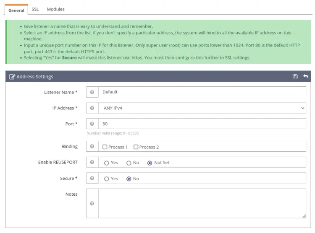
Task: Select Yes for Secure
Action: (107, 179)
